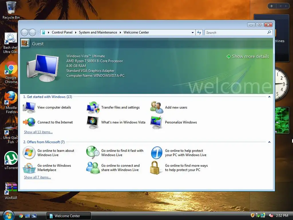293x220 pixels.
Task: Open the address bar history dropdown
Action: (x=193, y=33)
